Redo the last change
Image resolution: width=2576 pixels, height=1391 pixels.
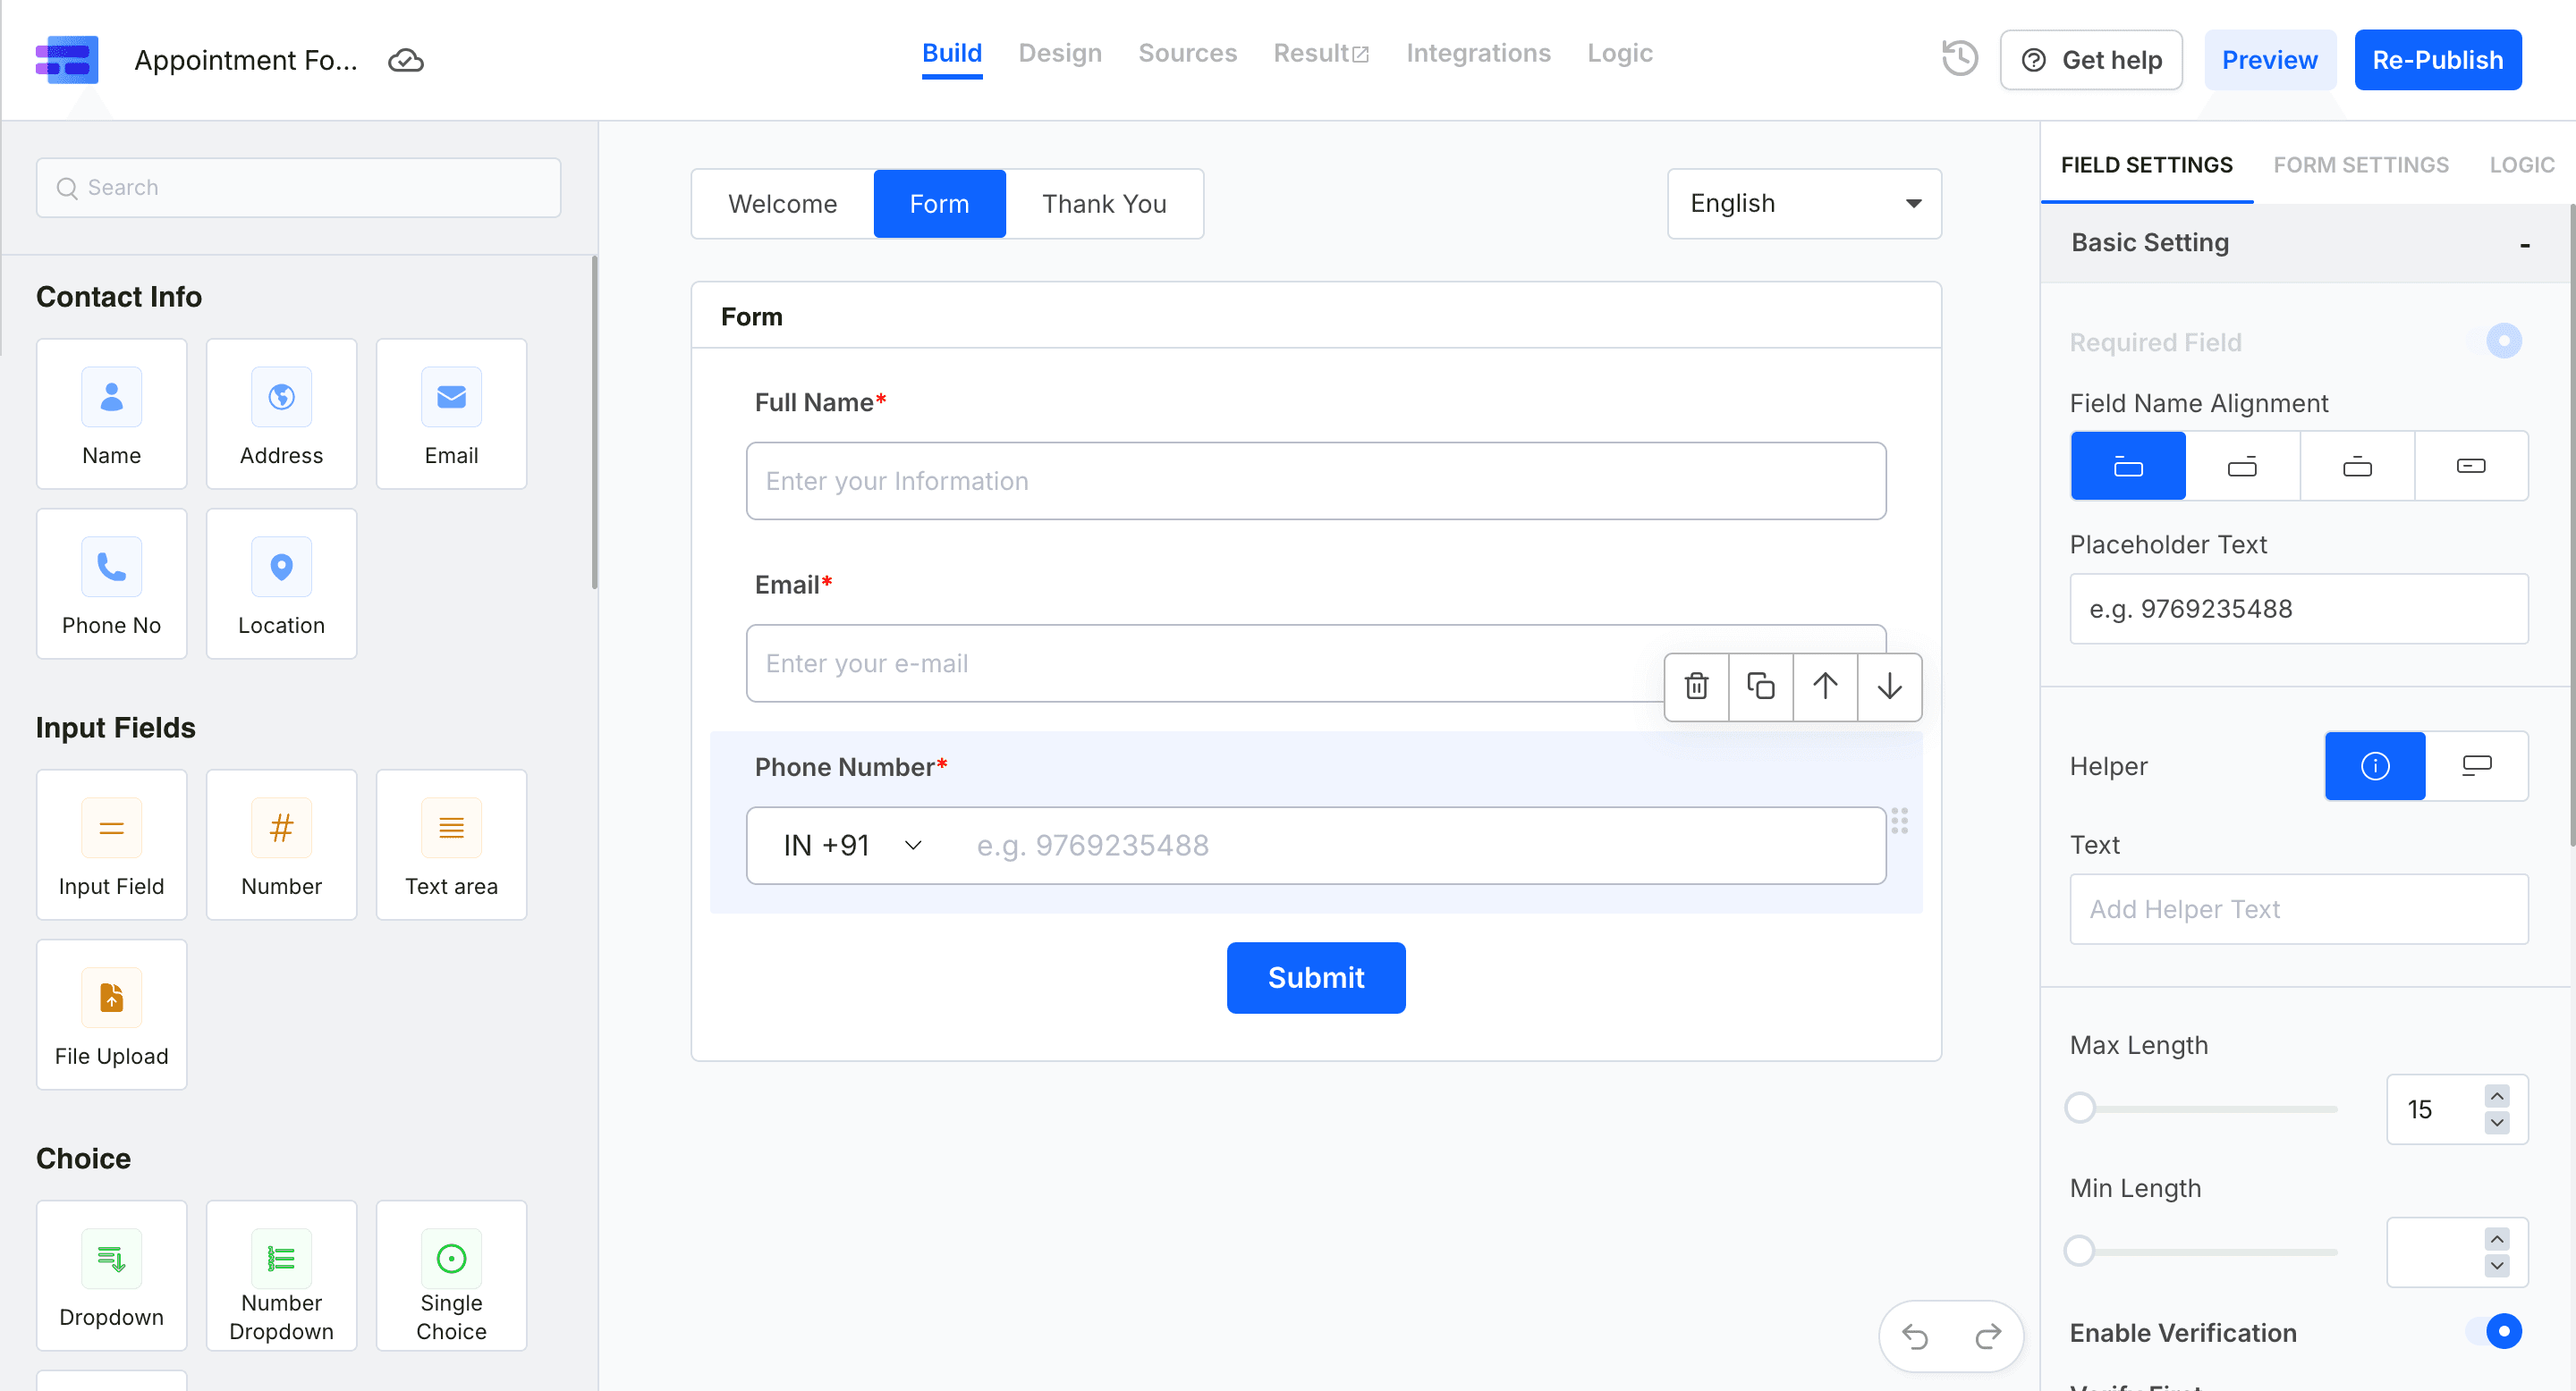(x=1988, y=1336)
